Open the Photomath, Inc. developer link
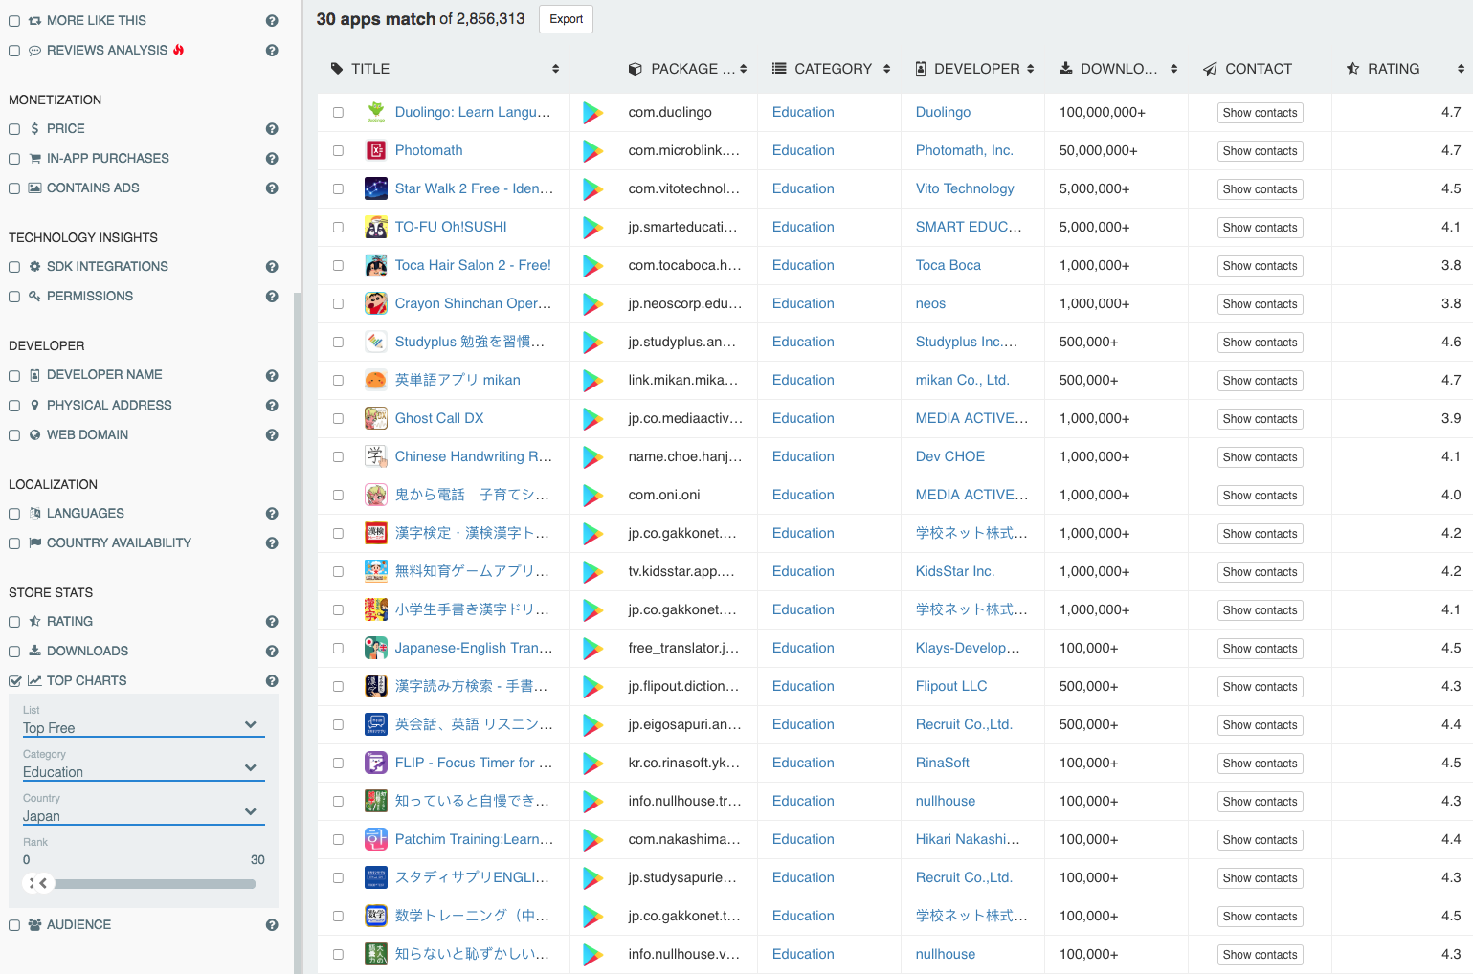The width and height of the screenshot is (1473, 974). pyautogui.click(x=964, y=150)
